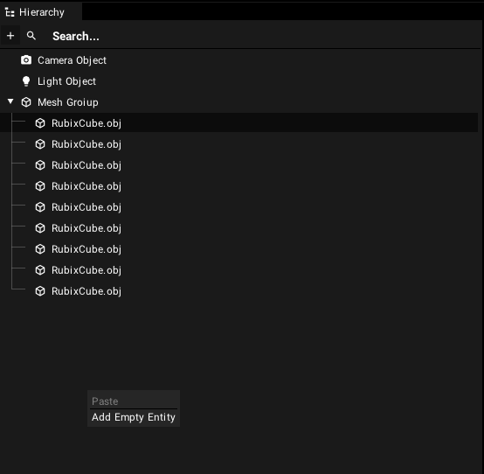Viewport: 484px width, 474px height.
Task: Click the Hierarchy tab tree icon
Action: pyautogui.click(x=10, y=12)
